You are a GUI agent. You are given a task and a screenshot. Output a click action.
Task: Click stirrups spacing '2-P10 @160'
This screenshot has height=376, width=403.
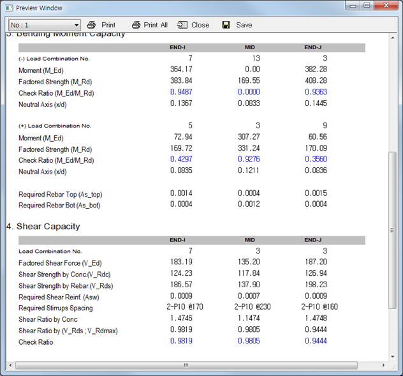[x=319, y=307]
